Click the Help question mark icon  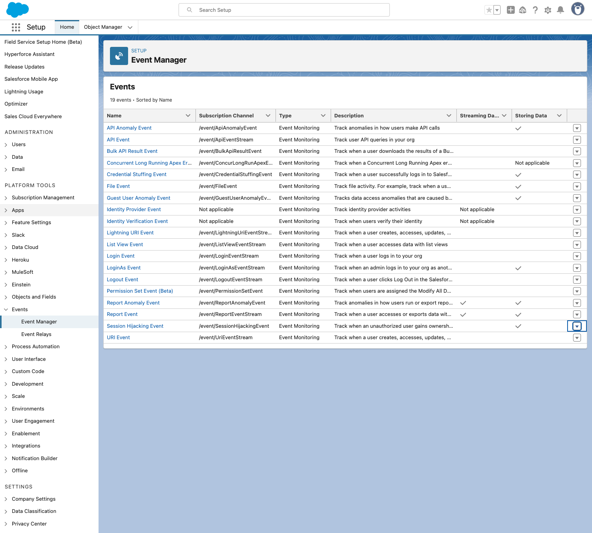(535, 10)
